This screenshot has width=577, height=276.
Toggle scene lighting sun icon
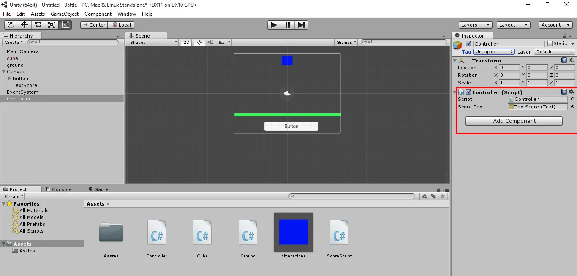click(x=199, y=42)
